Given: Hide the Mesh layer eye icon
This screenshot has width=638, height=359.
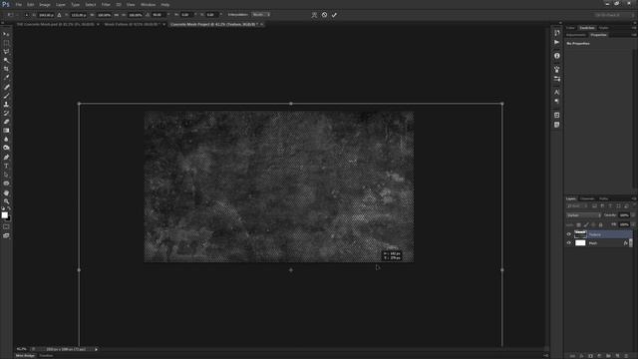Looking at the screenshot, I should point(569,243).
